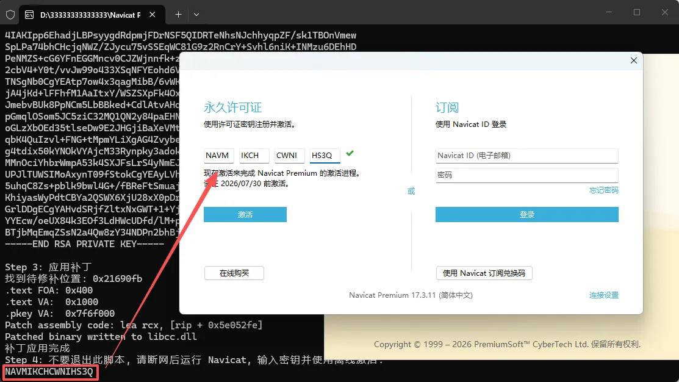Open 忘记密码 forgot password link
The width and height of the screenshot is (679, 382).
(x=603, y=190)
